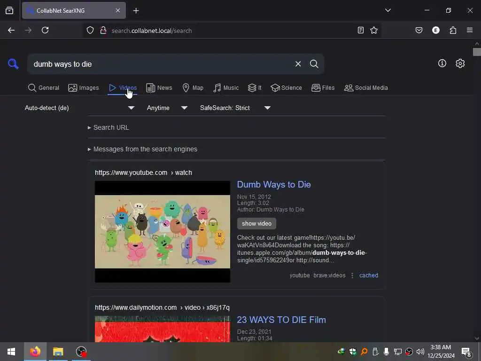Save page to Pocket
Screen dimensions: 481x361
pyautogui.click(x=419, y=30)
